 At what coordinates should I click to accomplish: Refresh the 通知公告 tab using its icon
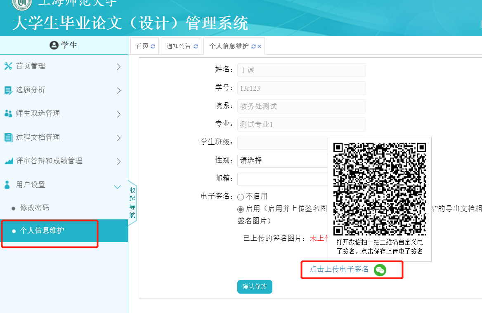[196, 46]
